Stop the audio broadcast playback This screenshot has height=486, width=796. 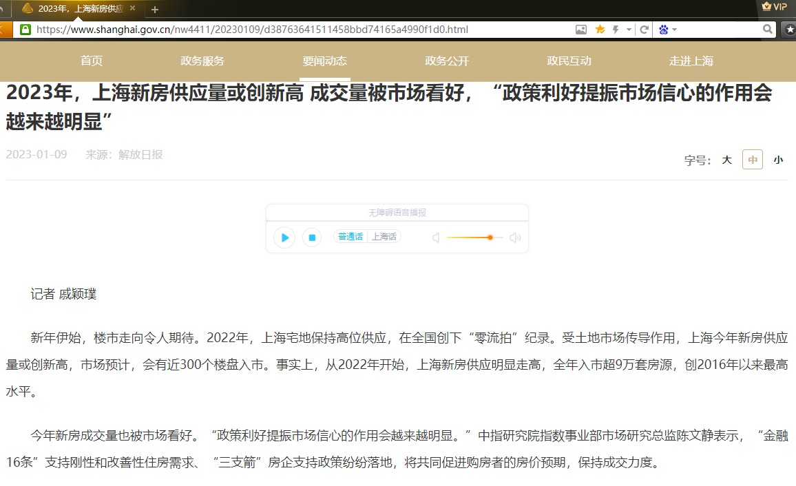click(x=312, y=237)
